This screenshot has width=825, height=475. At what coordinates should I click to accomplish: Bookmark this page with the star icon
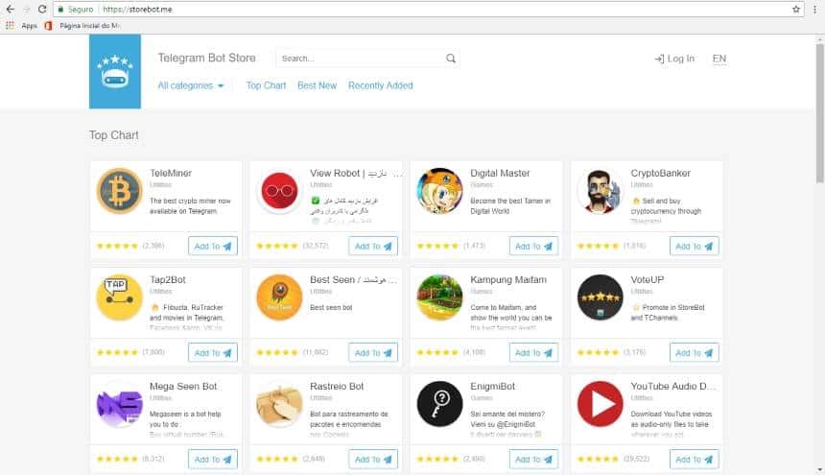click(x=796, y=9)
